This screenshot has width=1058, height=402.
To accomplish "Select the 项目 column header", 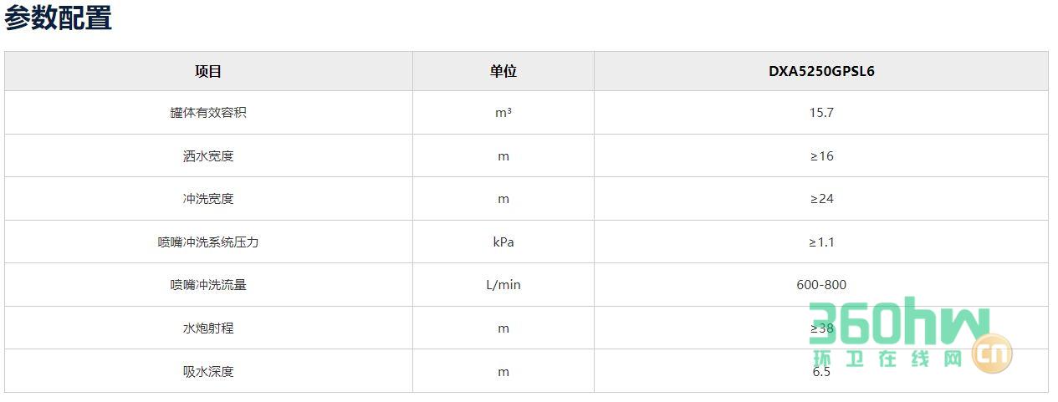I will (208, 71).
